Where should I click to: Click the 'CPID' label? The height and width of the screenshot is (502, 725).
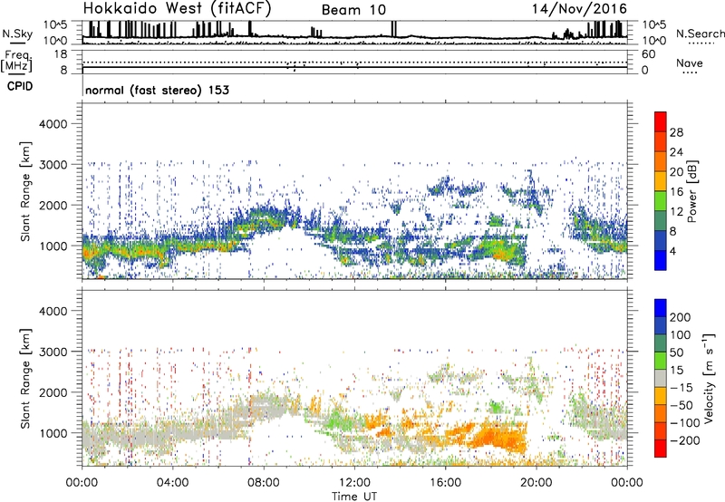point(20,86)
